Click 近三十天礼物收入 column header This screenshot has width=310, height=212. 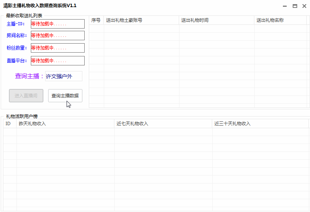pos(260,124)
